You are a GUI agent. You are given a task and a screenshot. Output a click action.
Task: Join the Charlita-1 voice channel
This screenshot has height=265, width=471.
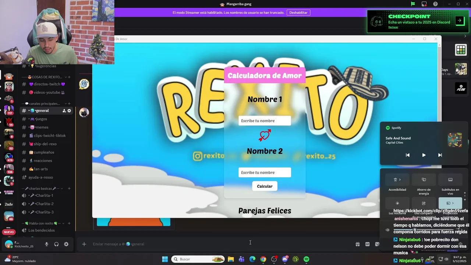coord(47,195)
